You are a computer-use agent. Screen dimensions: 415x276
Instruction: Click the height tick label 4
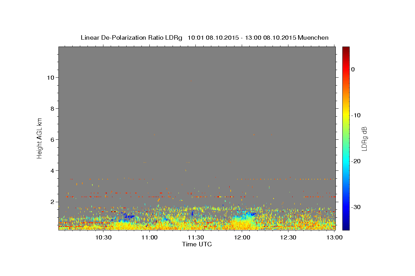point(53,170)
